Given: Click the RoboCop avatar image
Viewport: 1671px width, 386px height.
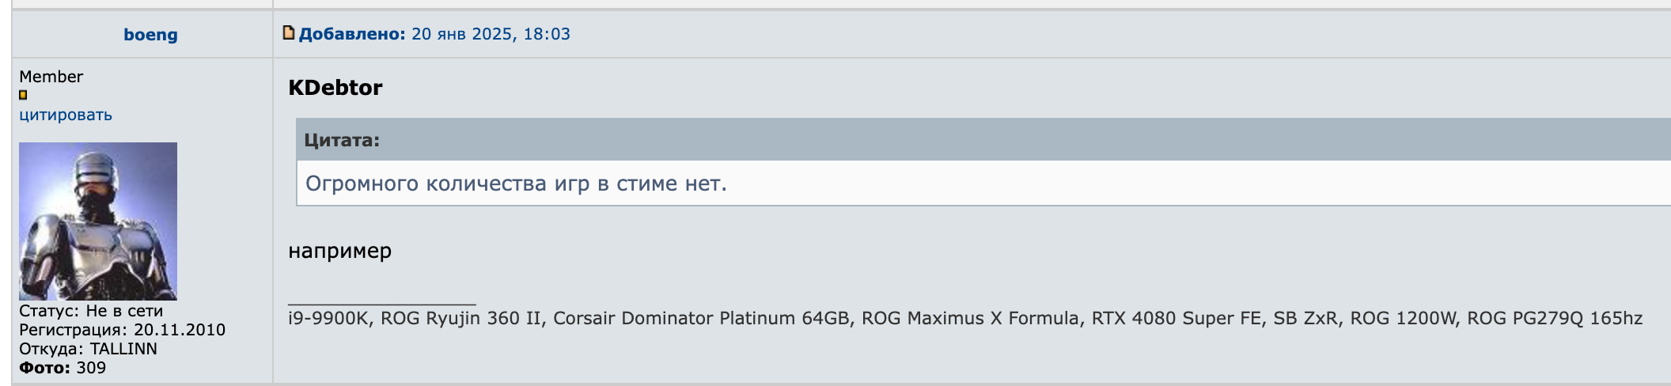Looking at the screenshot, I should tap(98, 221).
